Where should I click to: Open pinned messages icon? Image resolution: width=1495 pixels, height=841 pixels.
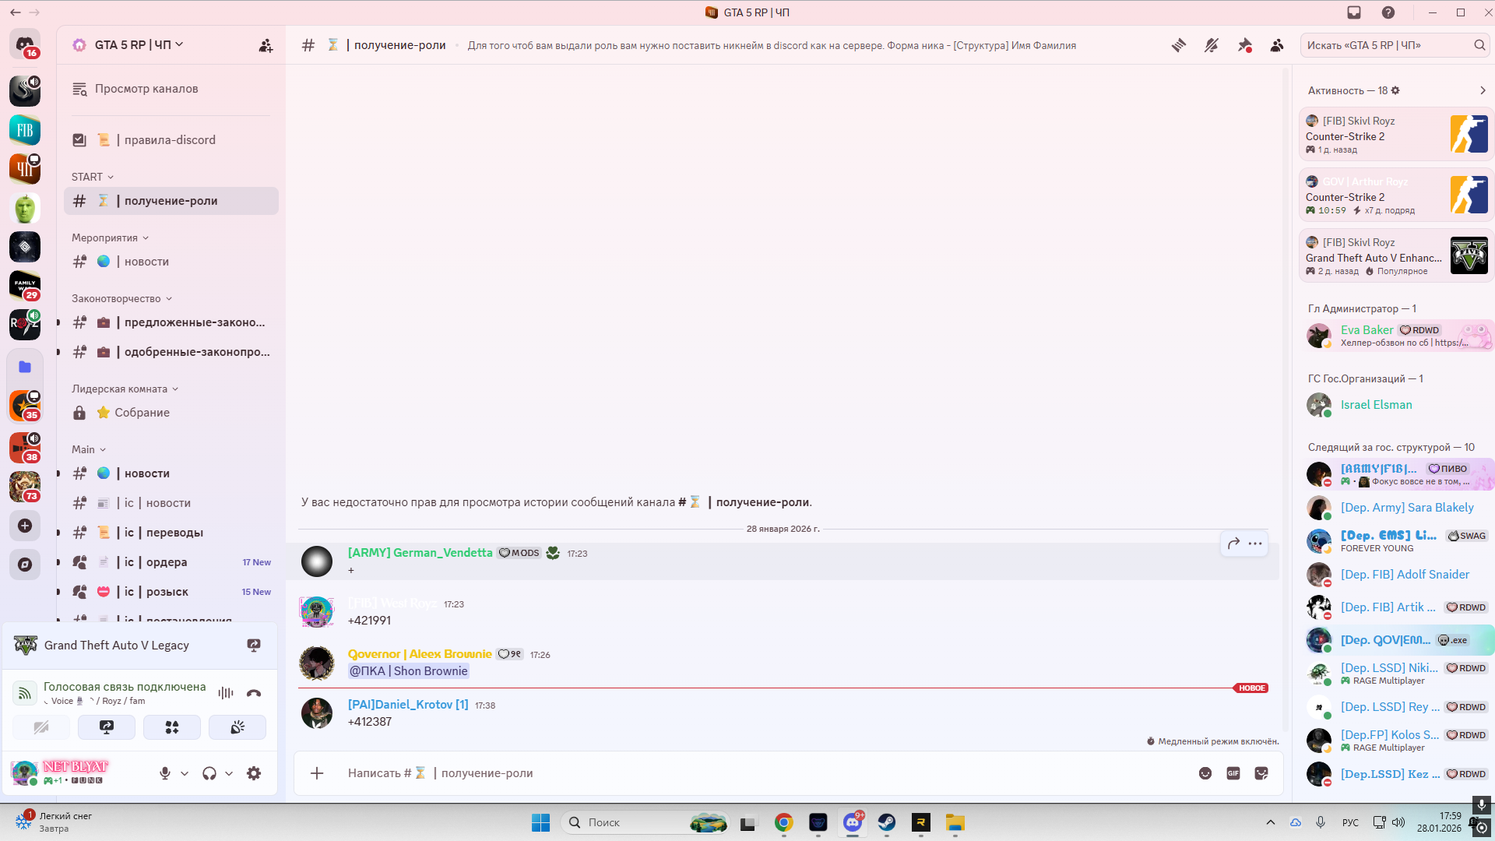pos(1244,45)
